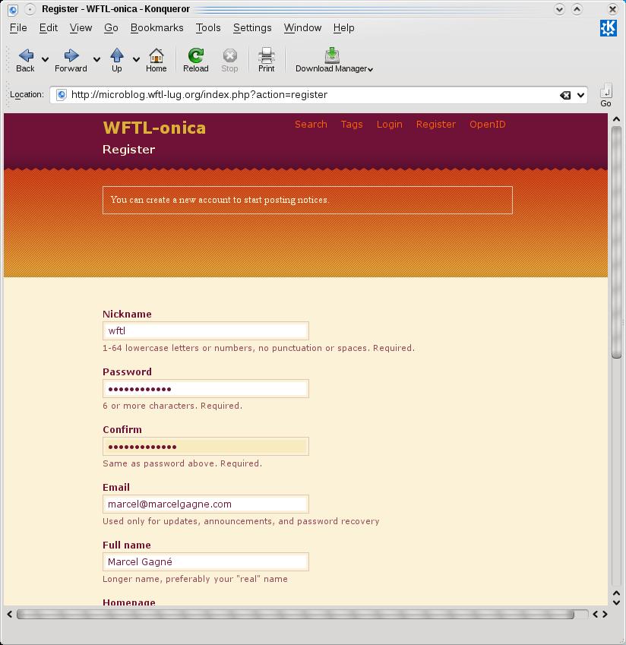Print the page using Print icon
626x645 pixels.
click(x=266, y=55)
